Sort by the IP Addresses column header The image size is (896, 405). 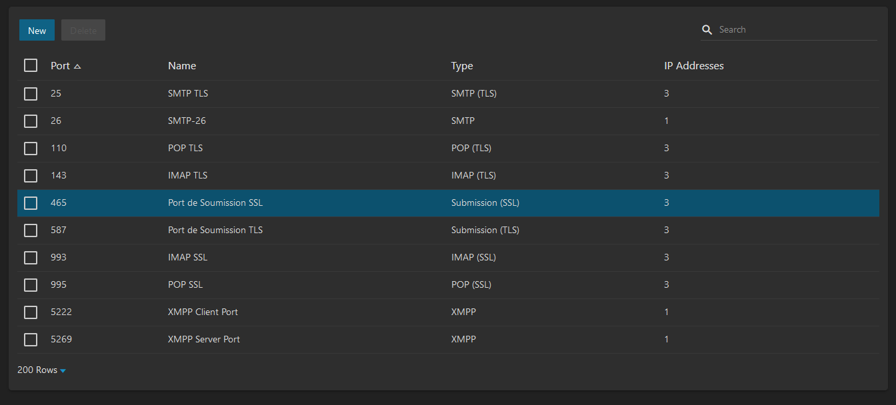(x=693, y=66)
